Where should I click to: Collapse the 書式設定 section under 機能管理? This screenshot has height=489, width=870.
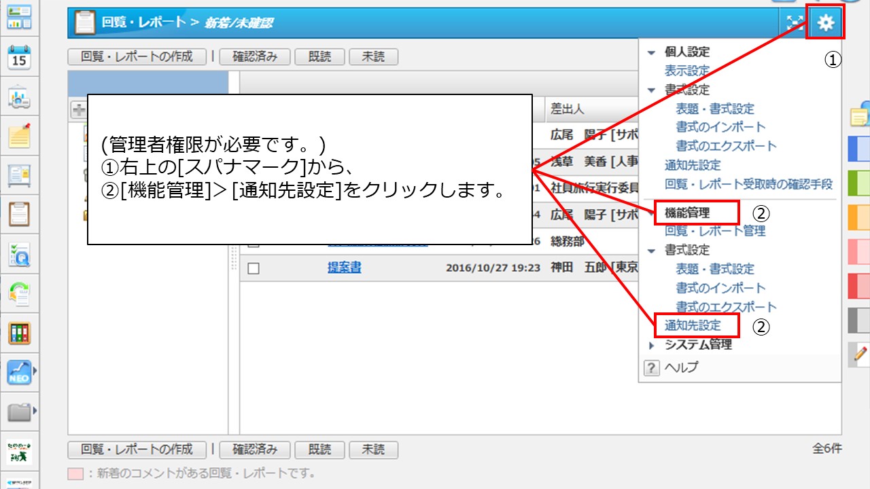(x=652, y=251)
